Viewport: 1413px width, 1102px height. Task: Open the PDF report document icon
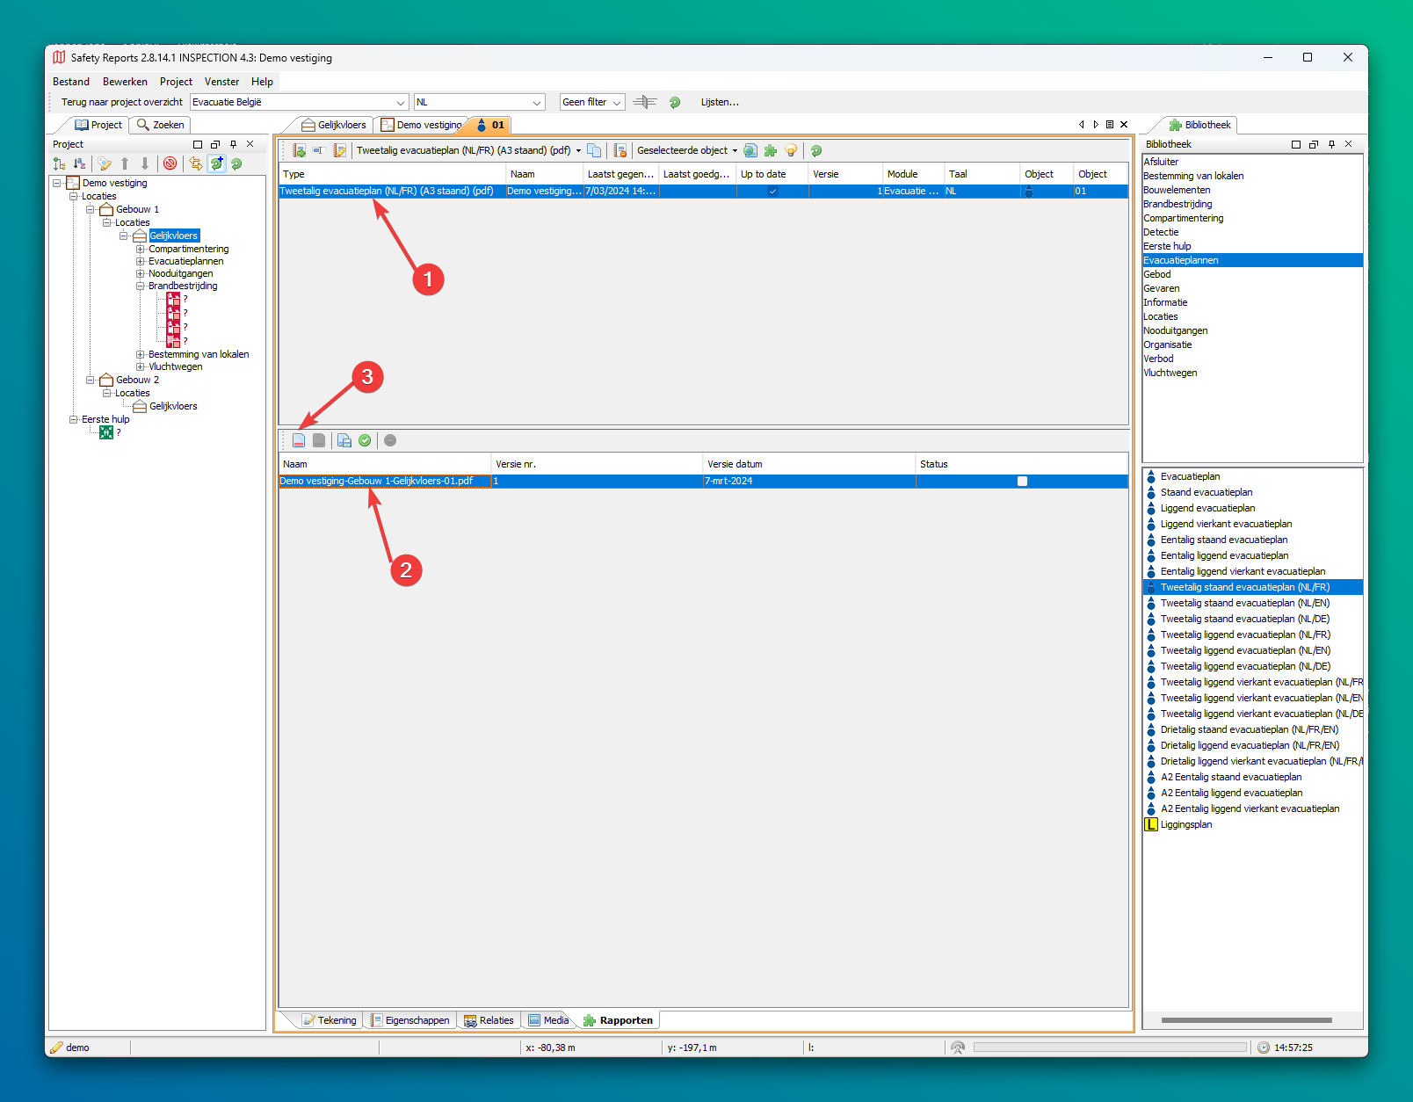click(299, 440)
